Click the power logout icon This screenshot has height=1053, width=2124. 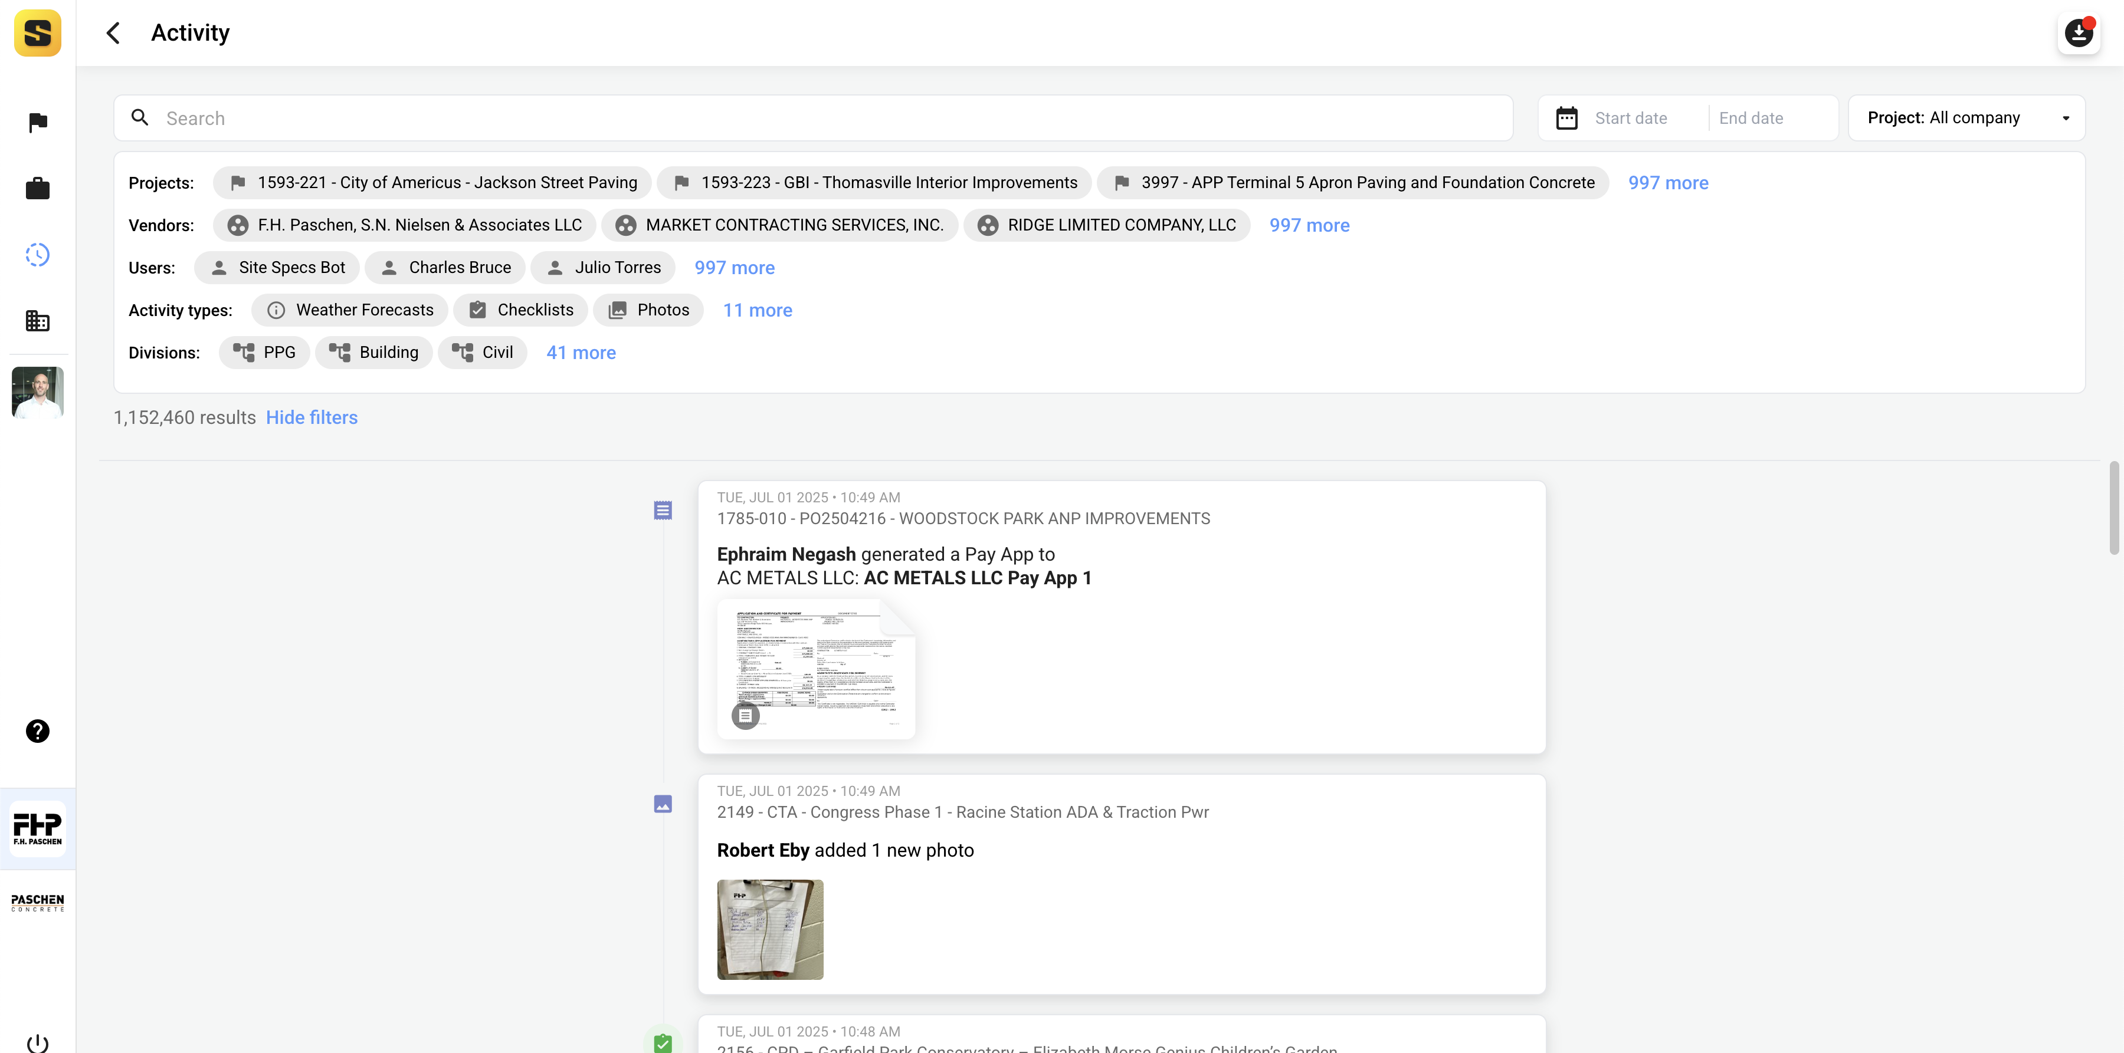point(37,1042)
